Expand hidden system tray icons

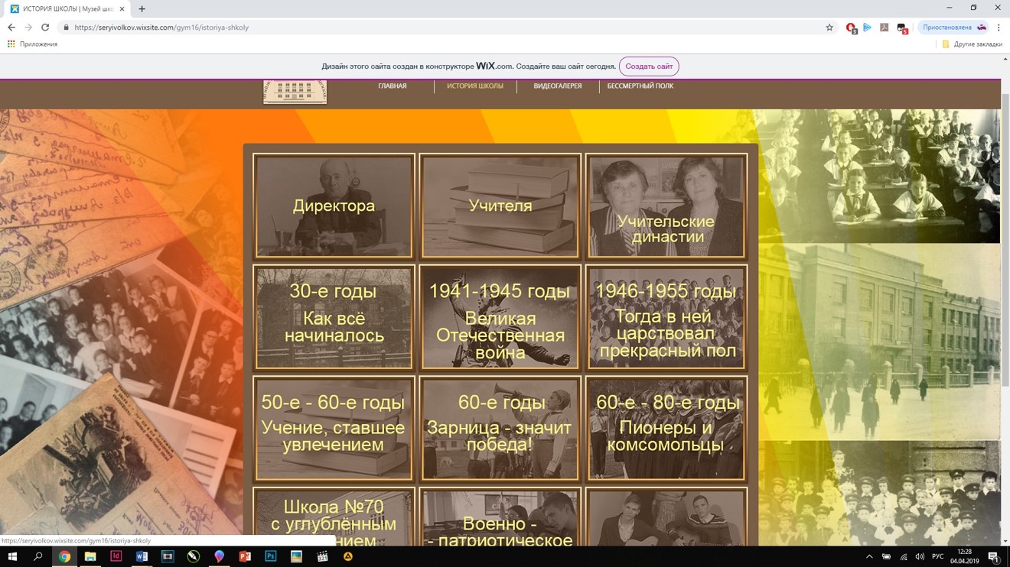[869, 557]
